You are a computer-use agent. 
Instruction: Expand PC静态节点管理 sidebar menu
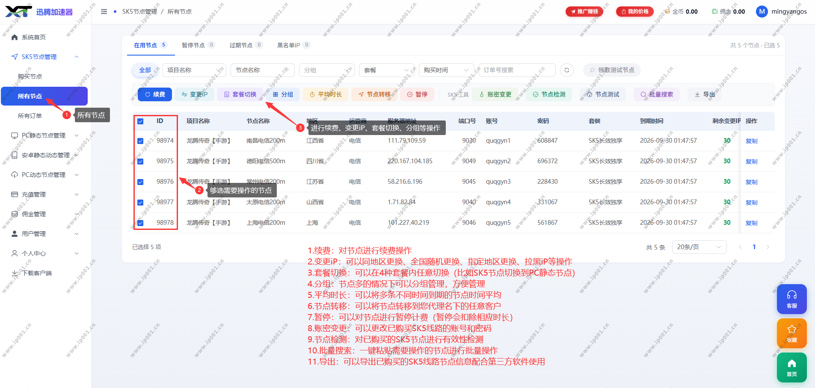pos(45,135)
